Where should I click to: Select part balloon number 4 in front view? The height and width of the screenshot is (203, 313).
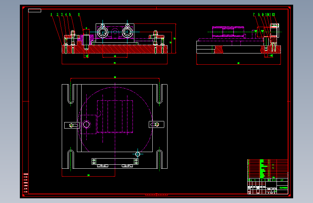click(66, 14)
